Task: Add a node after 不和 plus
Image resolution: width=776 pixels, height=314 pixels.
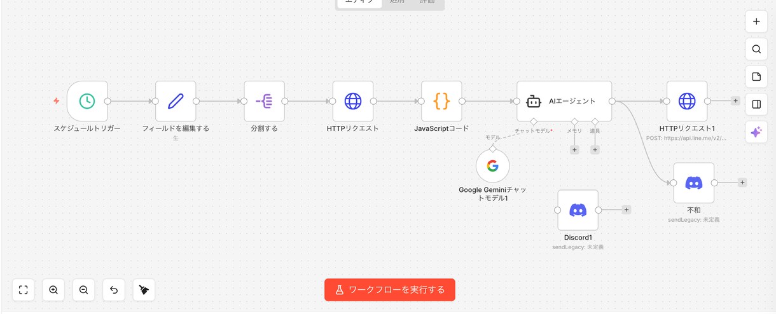Action: tap(742, 182)
